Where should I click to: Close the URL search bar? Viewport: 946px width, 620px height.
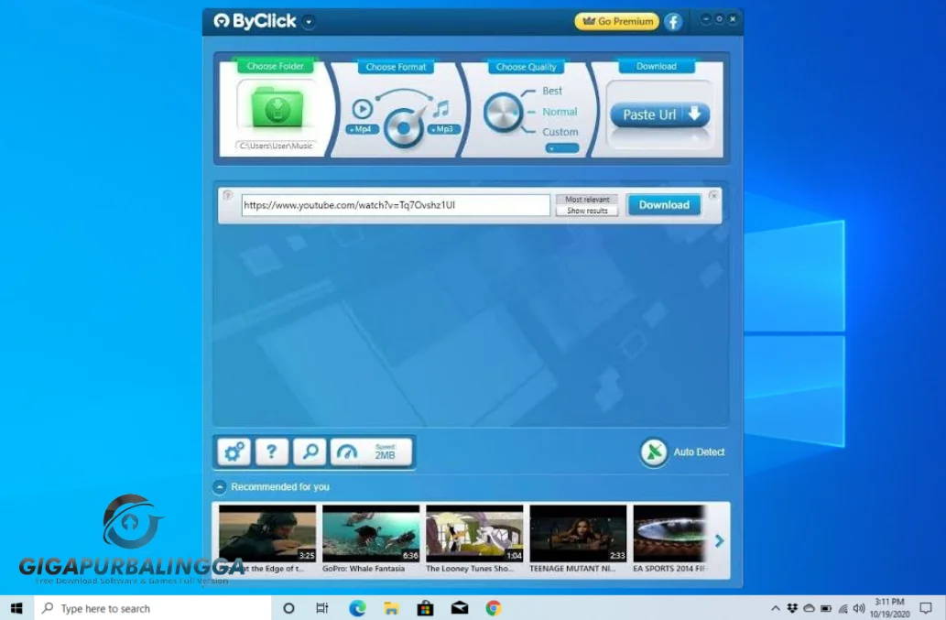point(713,195)
